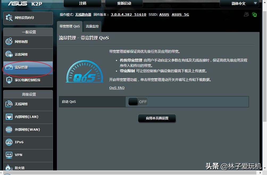Click the scrollbar down arrow
This screenshot has width=267, height=175.
pos(265,168)
